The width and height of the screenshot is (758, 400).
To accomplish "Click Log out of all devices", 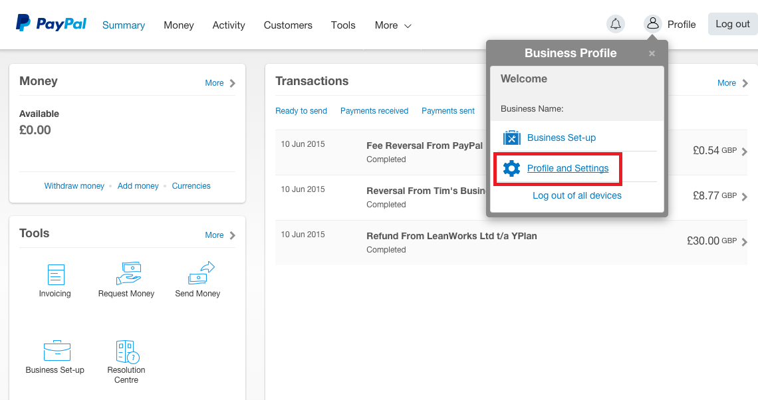I will click(576, 195).
